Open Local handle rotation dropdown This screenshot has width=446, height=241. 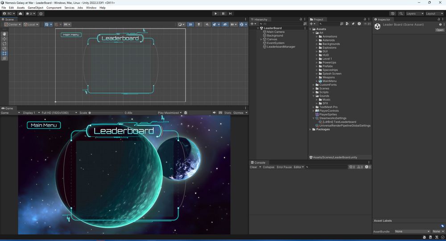(x=31, y=25)
